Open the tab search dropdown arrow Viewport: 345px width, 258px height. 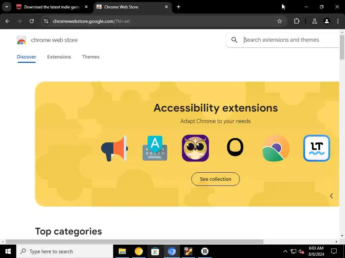(x=7, y=7)
